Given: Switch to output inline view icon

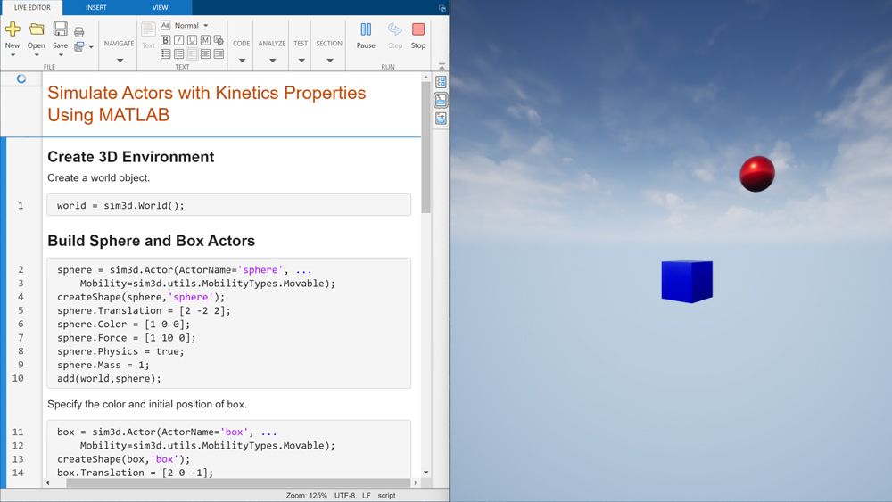Looking at the screenshot, I should (x=441, y=100).
